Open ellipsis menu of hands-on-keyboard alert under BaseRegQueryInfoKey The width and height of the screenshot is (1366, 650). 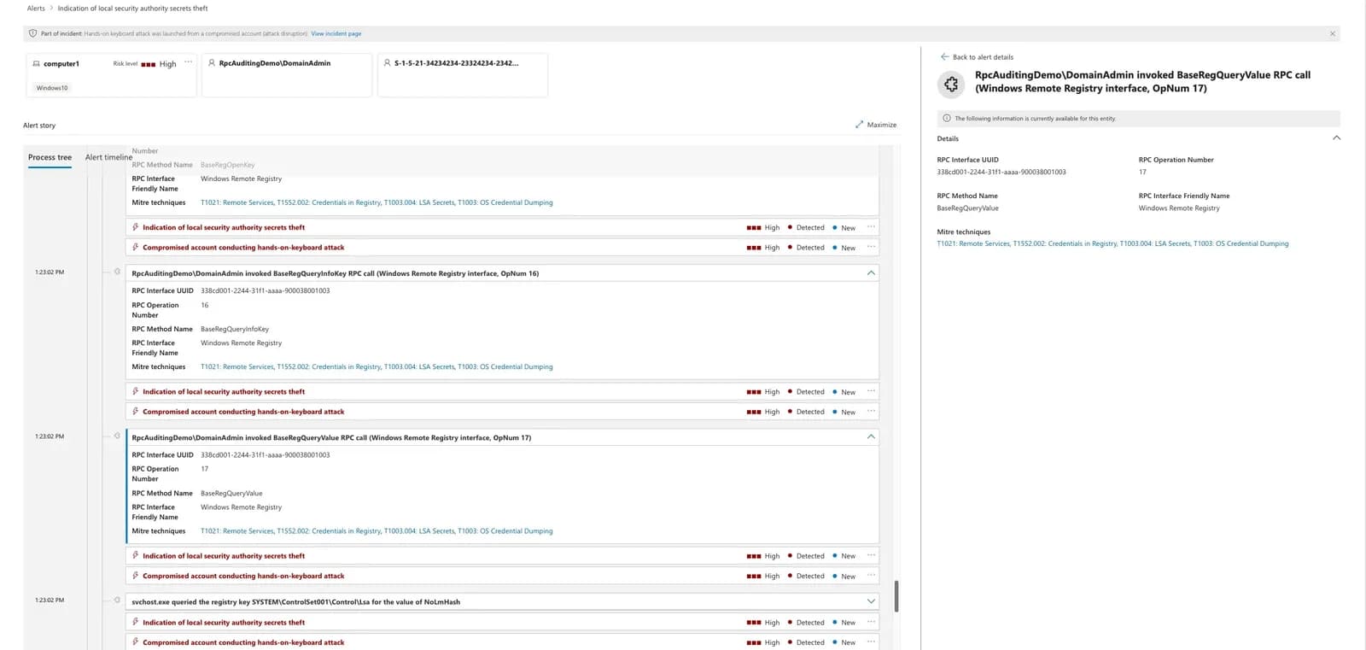click(x=871, y=411)
